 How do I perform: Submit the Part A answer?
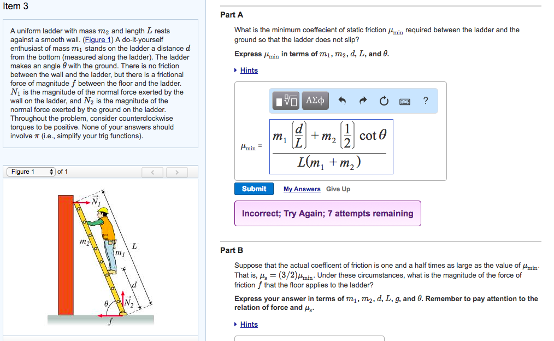(254, 189)
